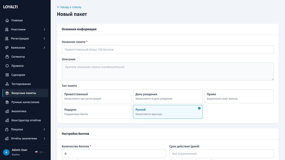Viewport: 285px width, 160px height.
Task: Click the Сценарии layout icon
Action: click(x=7, y=75)
